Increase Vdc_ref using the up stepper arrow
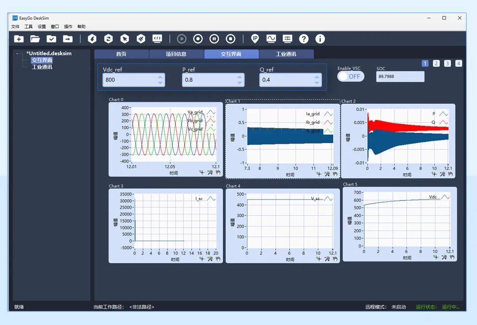Screen dimensions: 477x325 tap(160, 77)
